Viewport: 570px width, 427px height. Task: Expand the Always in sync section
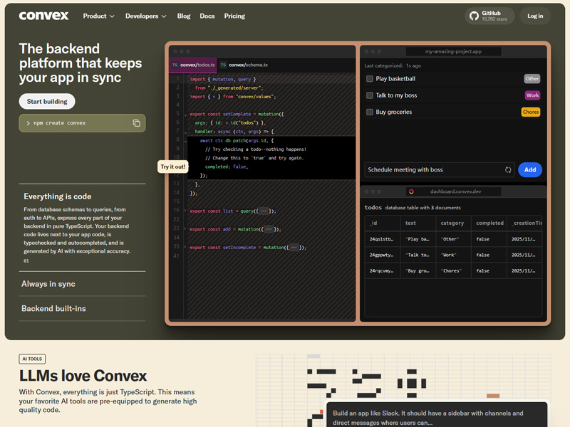[48, 284]
